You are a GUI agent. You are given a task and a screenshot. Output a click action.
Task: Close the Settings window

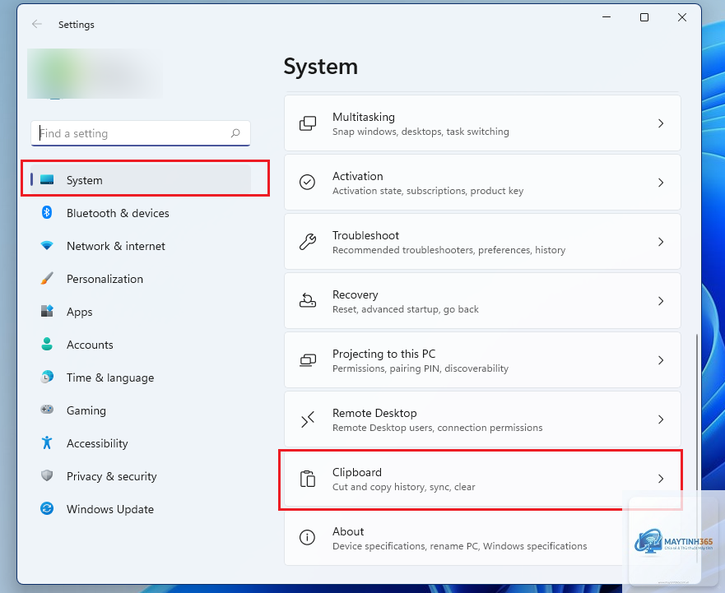tap(682, 17)
